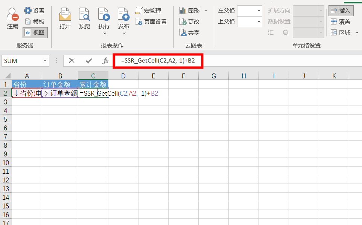Click inside the formula bar text
362x225 pixels.
click(158, 61)
